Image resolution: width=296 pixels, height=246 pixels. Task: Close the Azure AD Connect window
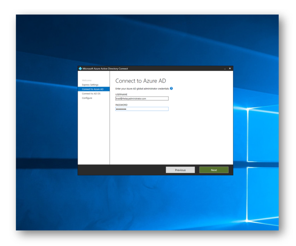[230, 69]
